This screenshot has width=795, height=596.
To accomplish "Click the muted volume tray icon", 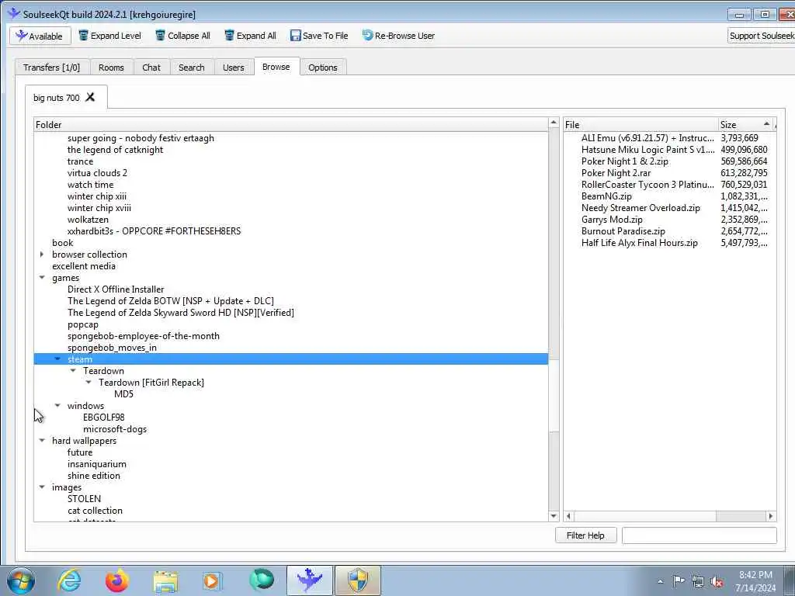I will click(x=717, y=581).
